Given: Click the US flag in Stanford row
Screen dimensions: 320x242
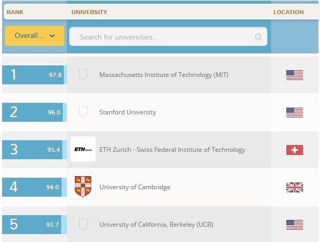Looking at the screenshot, I should tap(295, 113).
